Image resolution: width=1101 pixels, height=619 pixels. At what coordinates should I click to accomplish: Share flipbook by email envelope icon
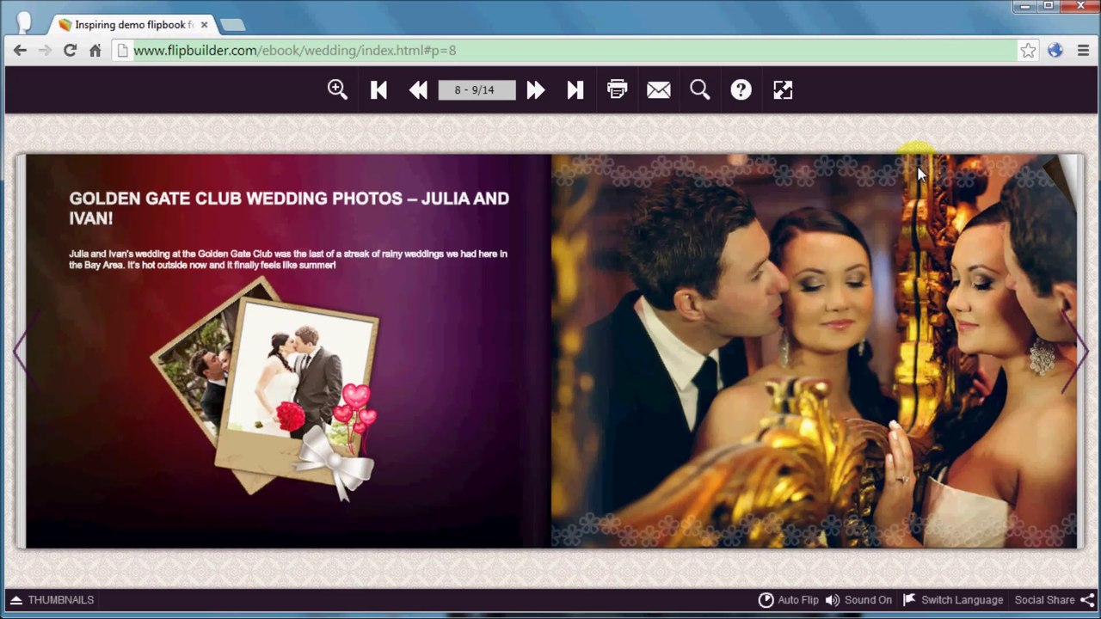658,89
